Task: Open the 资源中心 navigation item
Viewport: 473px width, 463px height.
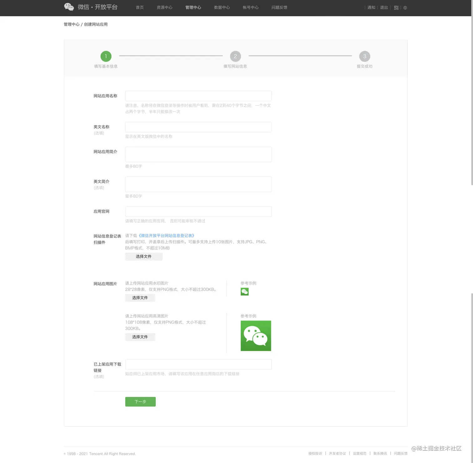Action: click(165, 7)
